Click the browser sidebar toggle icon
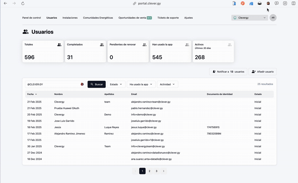This screenshot has width=298, height=183. (x=294, y=3)
